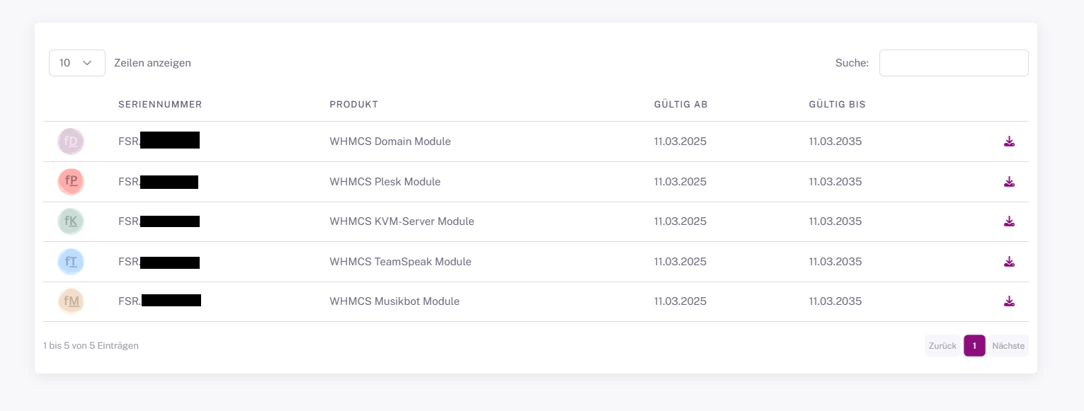
Task: Select page 1 in pagination
Action: point(974,346)
